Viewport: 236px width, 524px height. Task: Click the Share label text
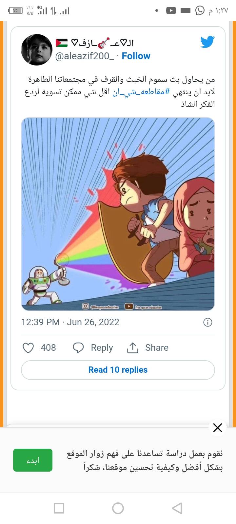(x=157, y=348)
